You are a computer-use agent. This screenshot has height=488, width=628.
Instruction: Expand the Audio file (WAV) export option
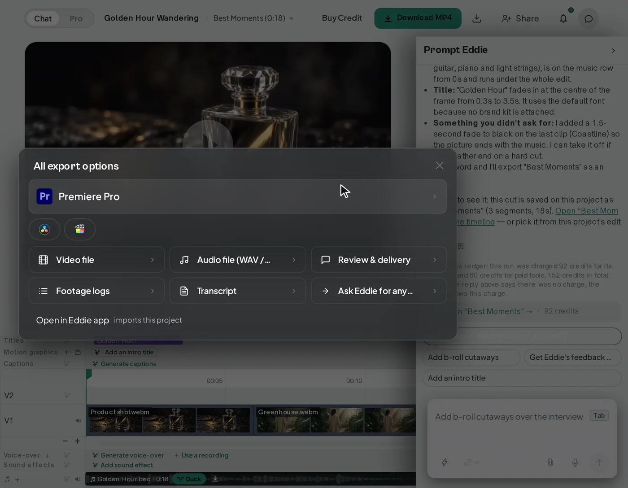(x=238, y=260)
